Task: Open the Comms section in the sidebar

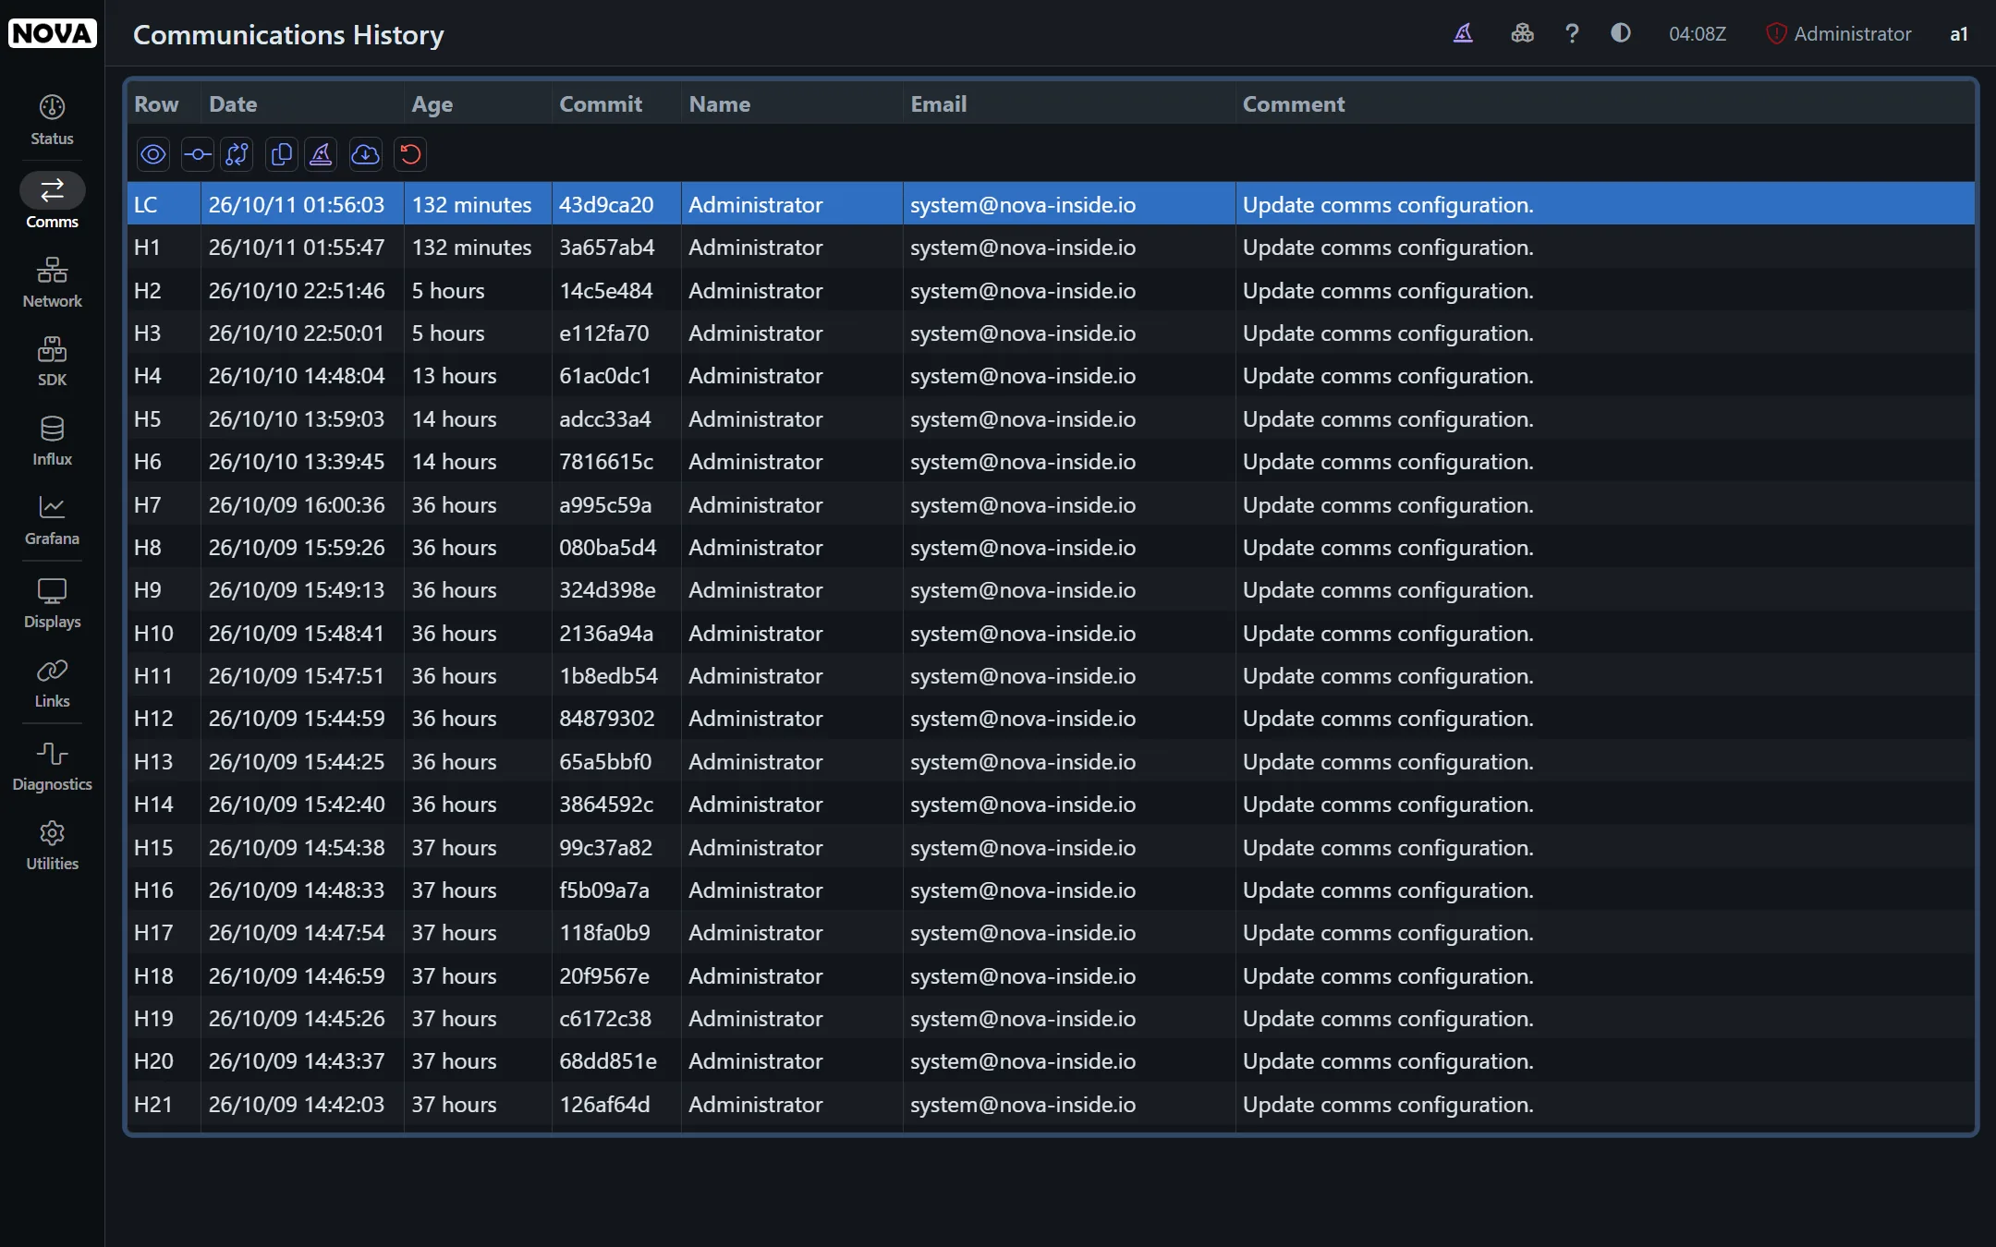Action: [x=52, y=201]
